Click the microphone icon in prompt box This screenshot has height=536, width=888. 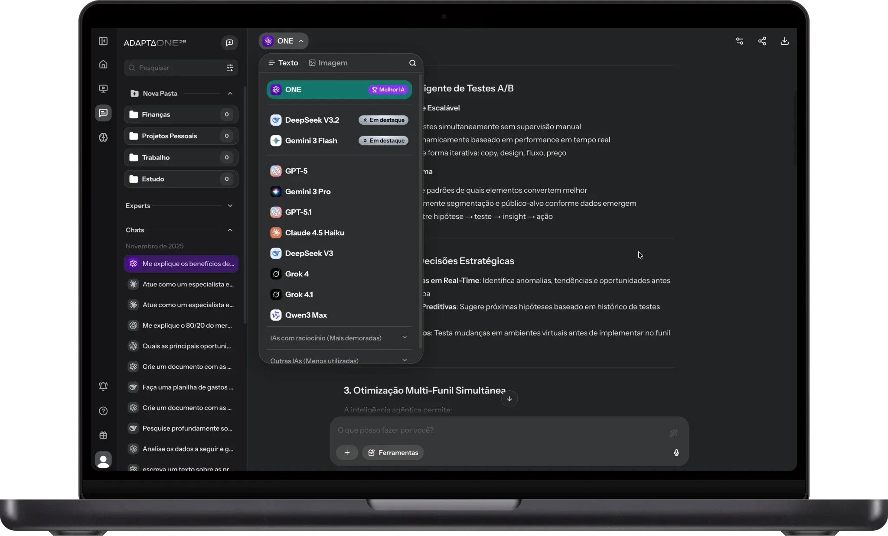[676, 453]
